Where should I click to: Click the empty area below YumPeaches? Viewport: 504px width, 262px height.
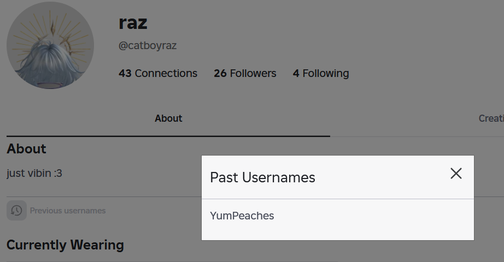click(x=337, y=231)
